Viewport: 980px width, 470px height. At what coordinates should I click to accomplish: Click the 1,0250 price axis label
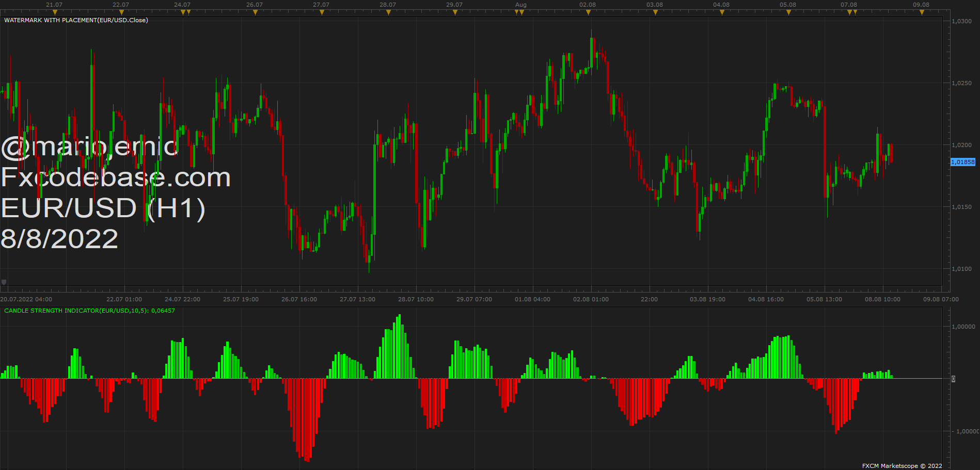961,83
